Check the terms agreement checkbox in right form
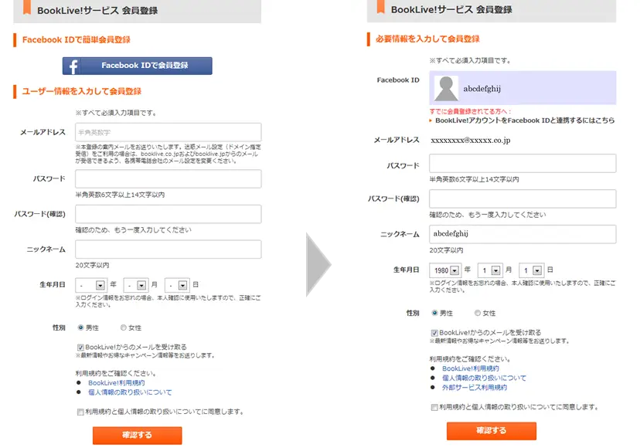The image size is (640, 448). click(434, 407)
